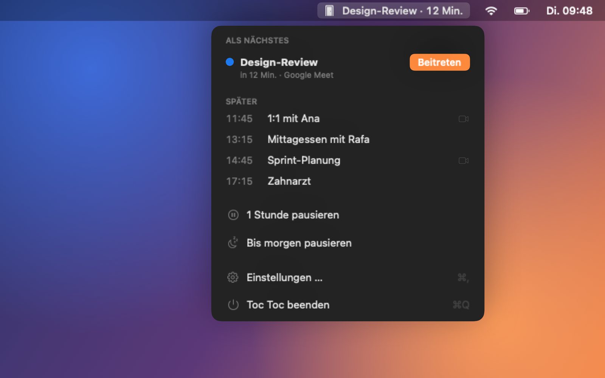This screenshot has width=605, height=378.
Task: Click the blue calendar dot beside Design-Review
Action: click(x=230, y=62)
